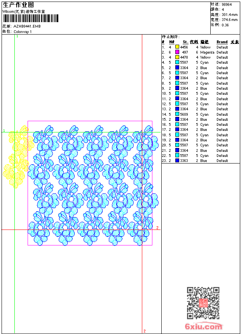The width and height of the screenshot is (241, 334).
Task: Click the 停止顺序 label
Action: pos(171,37)
